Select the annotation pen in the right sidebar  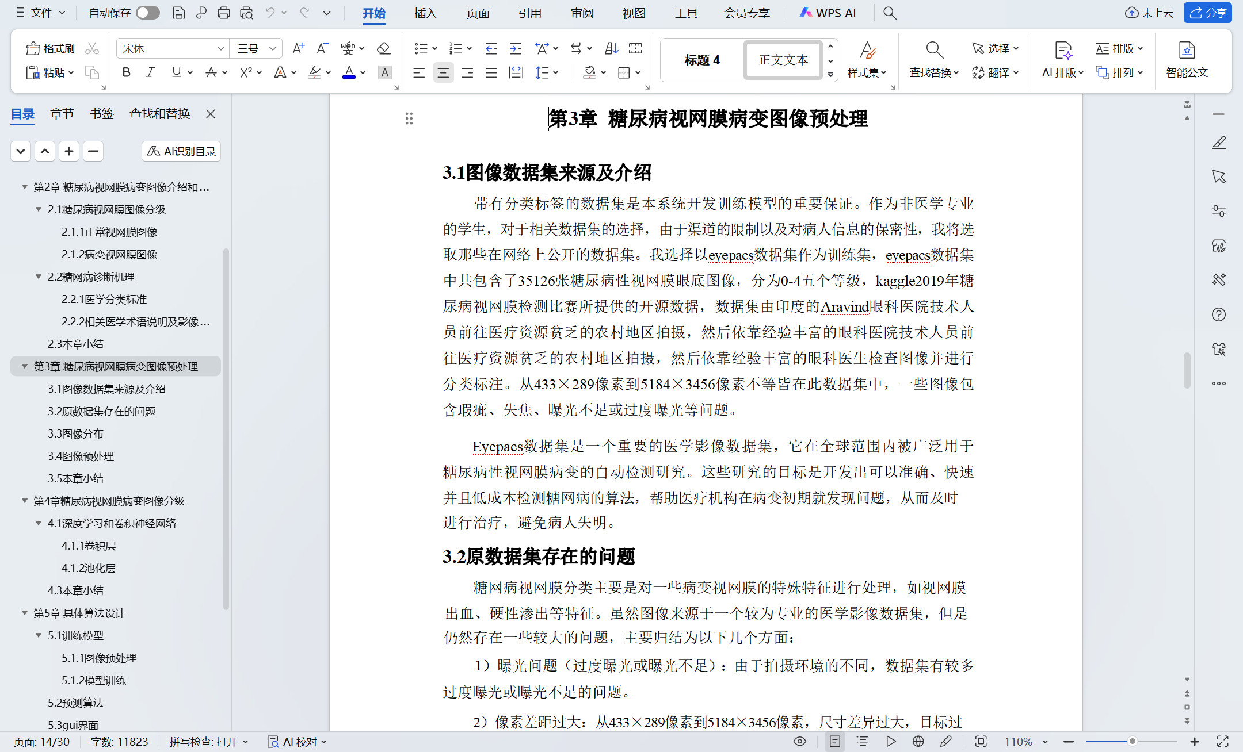point(1219,143)
